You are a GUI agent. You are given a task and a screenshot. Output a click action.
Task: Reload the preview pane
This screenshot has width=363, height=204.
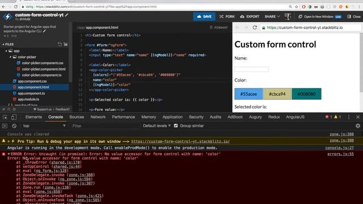click(x=255, y=28)
